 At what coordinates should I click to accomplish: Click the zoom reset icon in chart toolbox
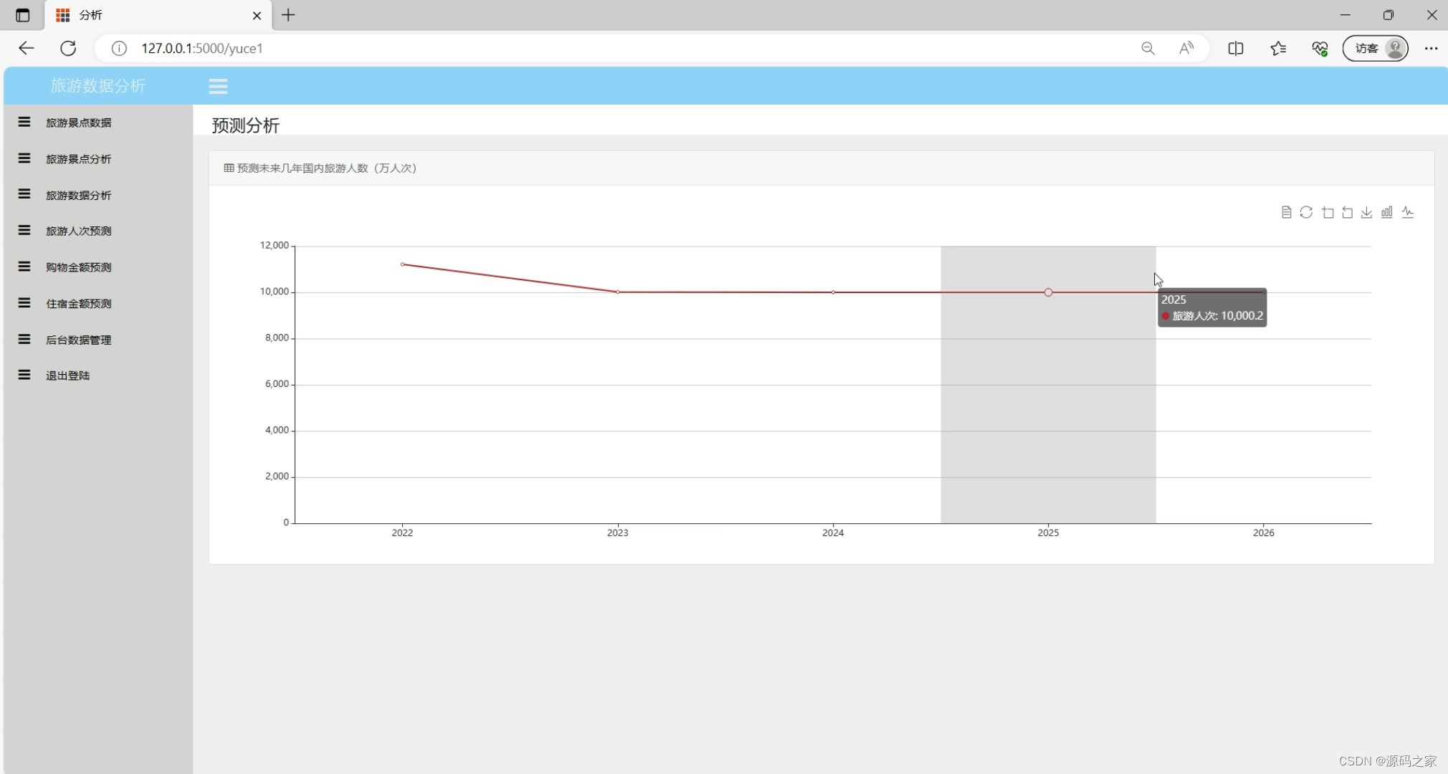1347,212
